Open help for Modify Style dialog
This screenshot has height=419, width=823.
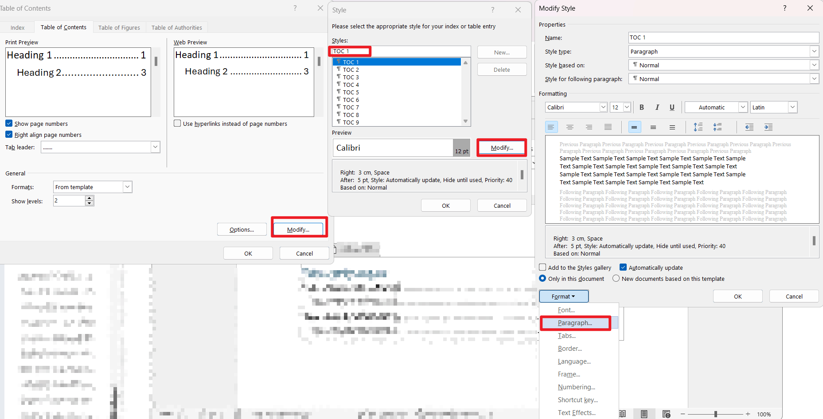click(785, 8)
